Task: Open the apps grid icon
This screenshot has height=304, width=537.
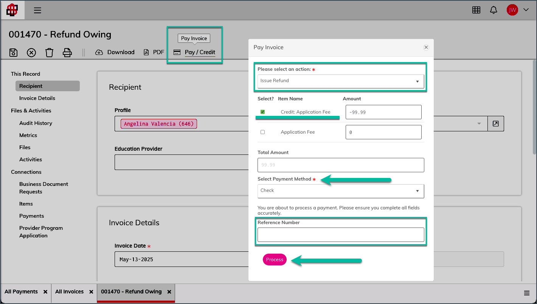Action: 476,10
